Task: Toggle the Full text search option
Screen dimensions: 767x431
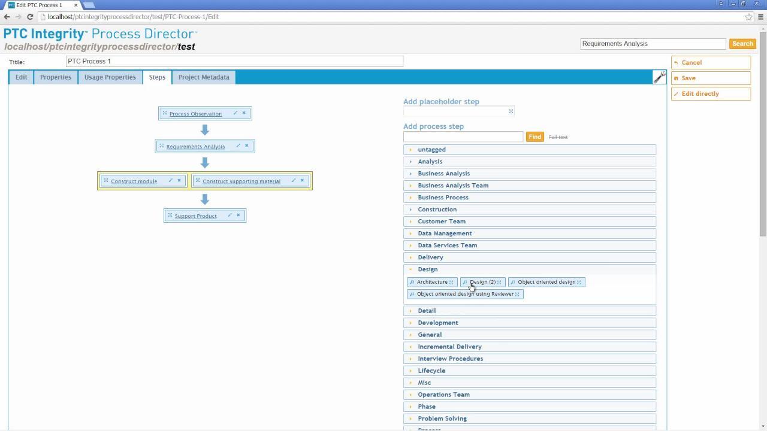Action: (x=558, y=137)
